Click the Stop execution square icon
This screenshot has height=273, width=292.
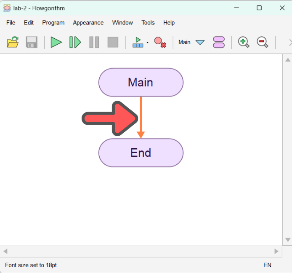click(x=113, y=42)
